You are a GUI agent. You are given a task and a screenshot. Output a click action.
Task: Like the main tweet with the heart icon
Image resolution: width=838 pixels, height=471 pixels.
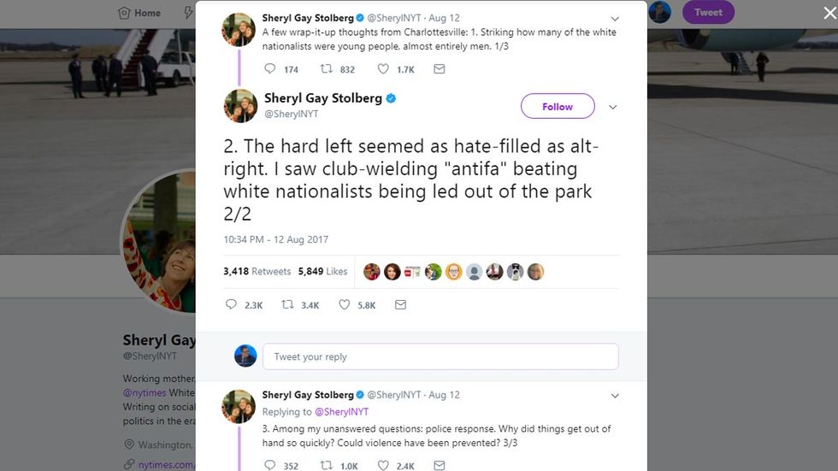coord(345,304)
